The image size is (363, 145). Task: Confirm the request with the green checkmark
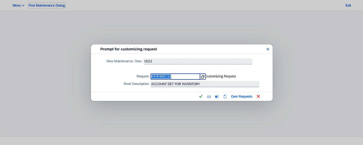pos(201,96)
